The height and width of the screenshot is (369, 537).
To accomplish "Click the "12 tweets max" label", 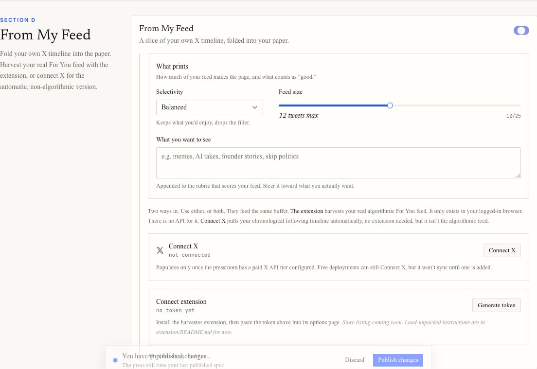I will pos(298,116).
